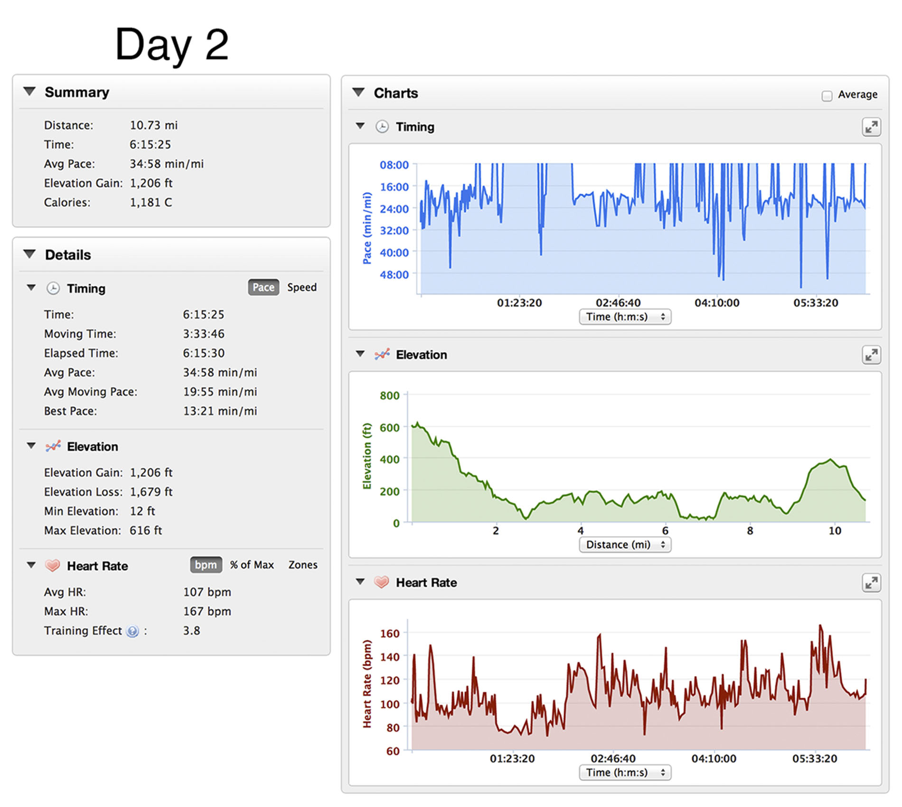The width and height of the screenshot is (902, 807).
Task: Switch timing display to Speed
Action: pos(301,288)
